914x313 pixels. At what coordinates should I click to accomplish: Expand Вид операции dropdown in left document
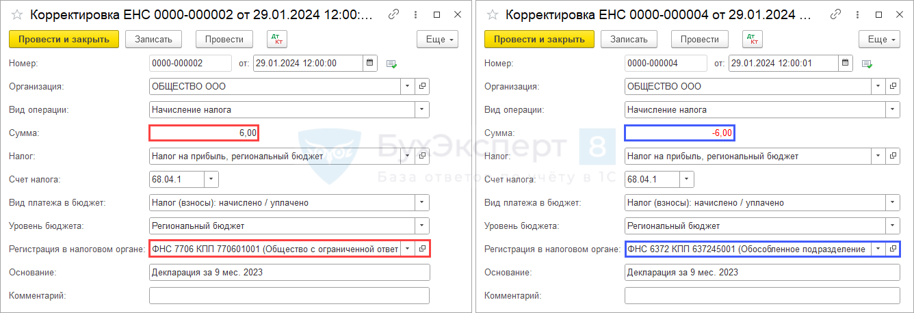coord(422,110)
